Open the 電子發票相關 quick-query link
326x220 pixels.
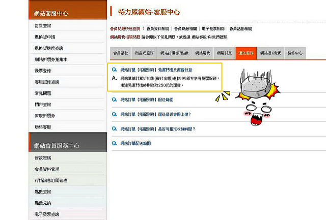tap(213, 28)
